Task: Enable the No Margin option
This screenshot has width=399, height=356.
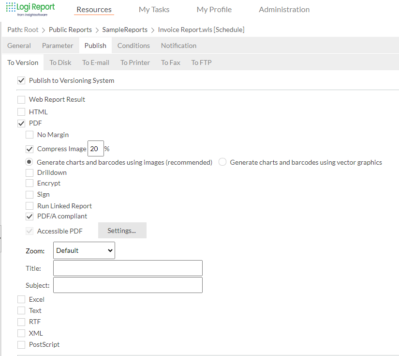Action: [30, 135]
